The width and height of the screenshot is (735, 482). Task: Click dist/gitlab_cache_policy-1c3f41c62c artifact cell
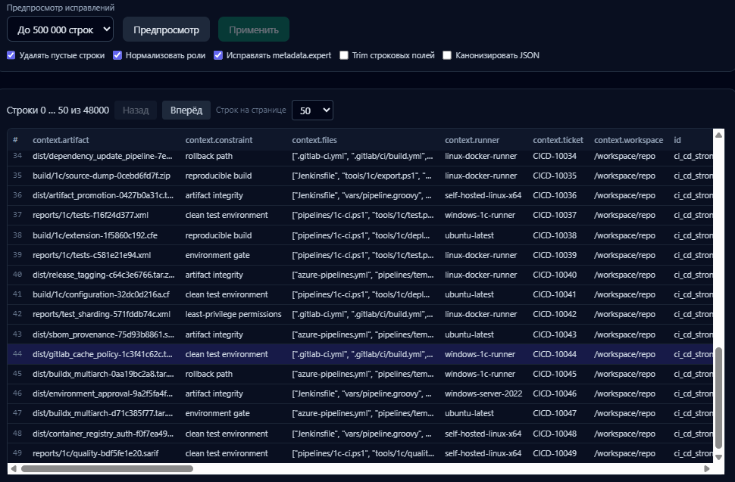(x=102, y=354)
